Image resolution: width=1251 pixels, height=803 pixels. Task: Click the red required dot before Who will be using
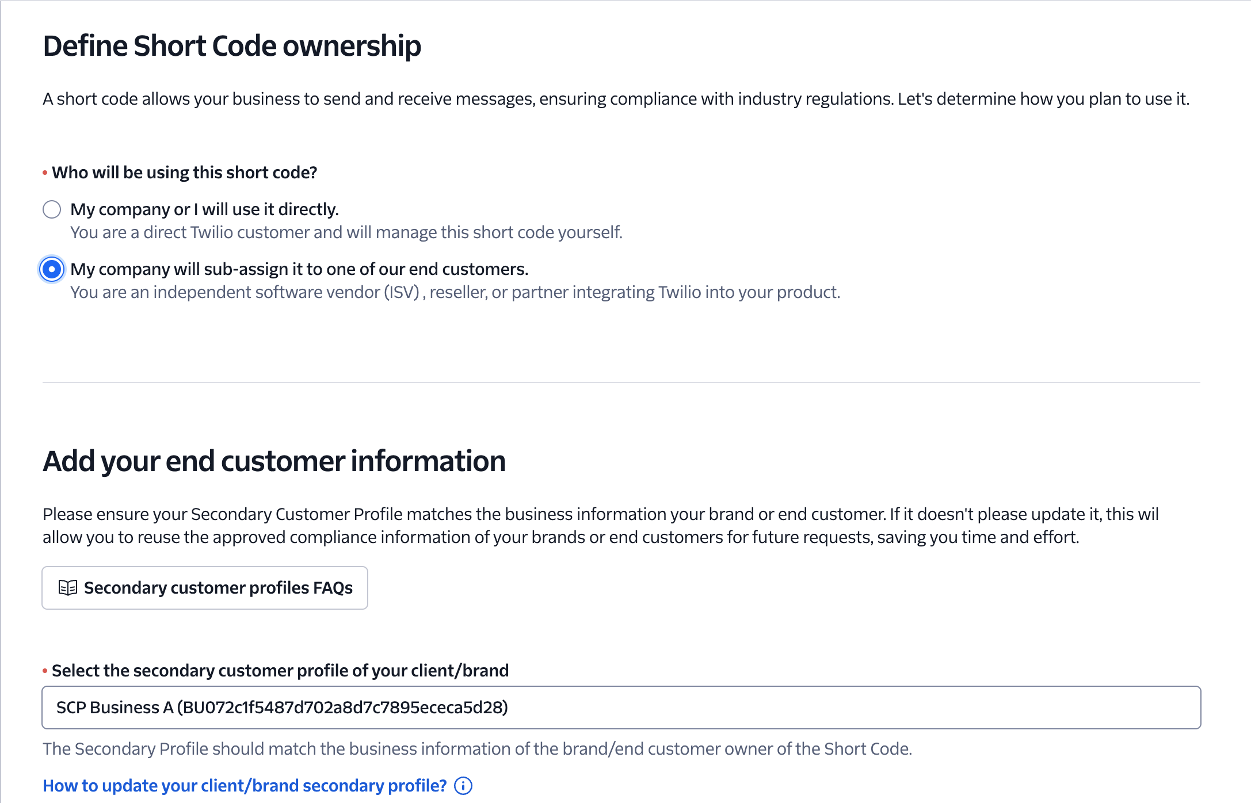tap(45, 173)
